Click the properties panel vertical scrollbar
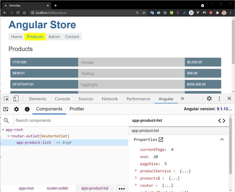Image resolution: width=235 pixels, height=192 pixels. coord(231,146)
